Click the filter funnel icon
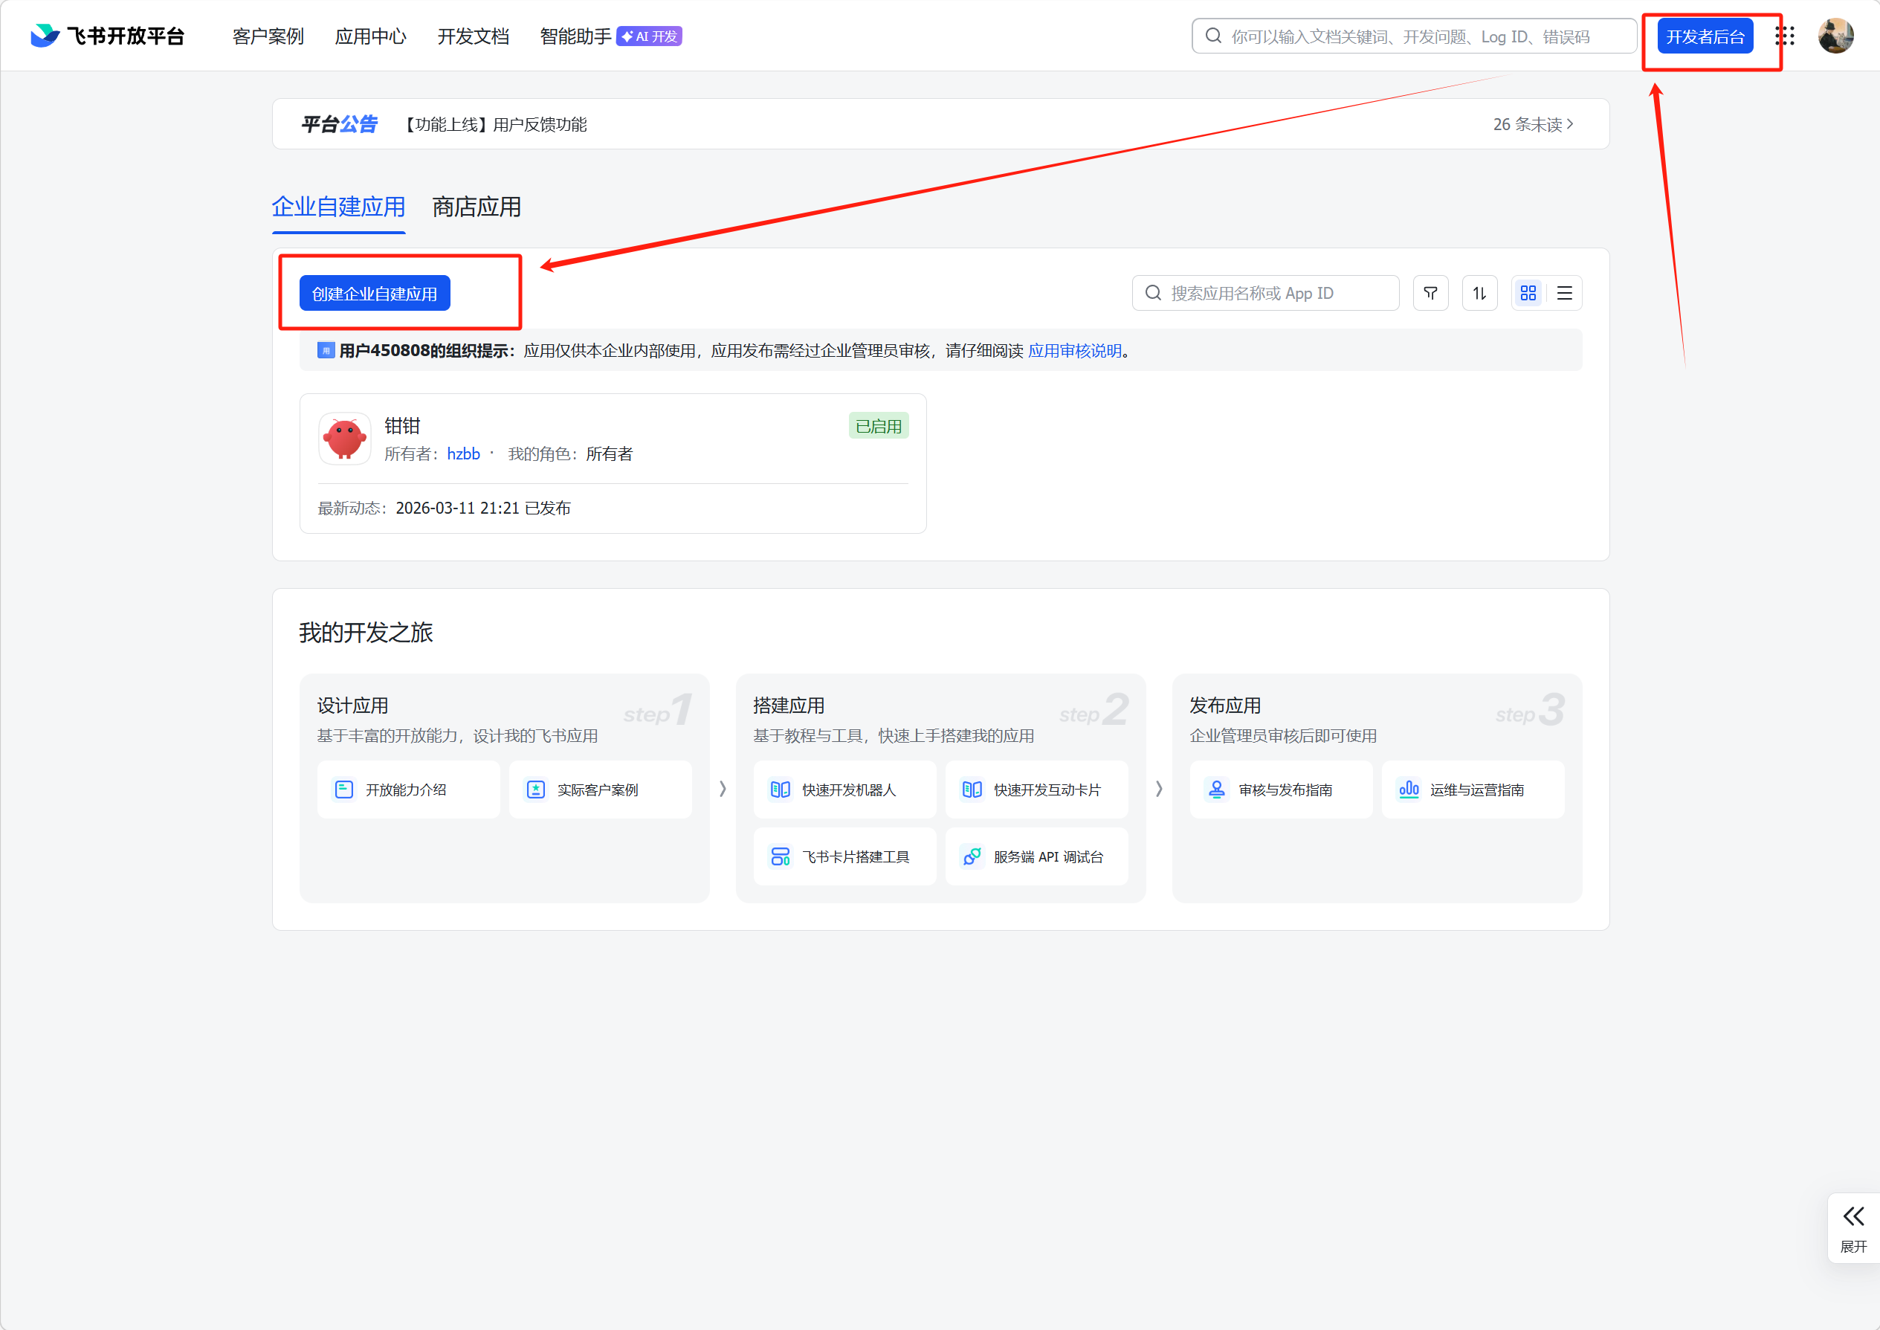The width and height of the screenshot is (1880, 1330). 1430,293
